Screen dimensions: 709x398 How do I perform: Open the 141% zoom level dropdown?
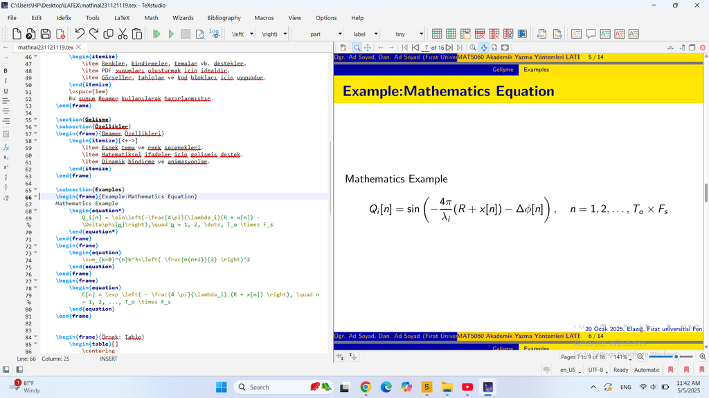click(x=622, y=357)
